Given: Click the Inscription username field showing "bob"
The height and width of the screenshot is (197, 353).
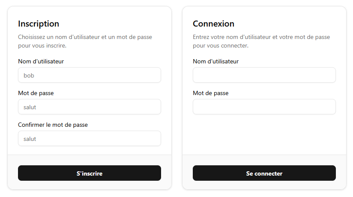Looking at the screenshot, I should 90,75.
